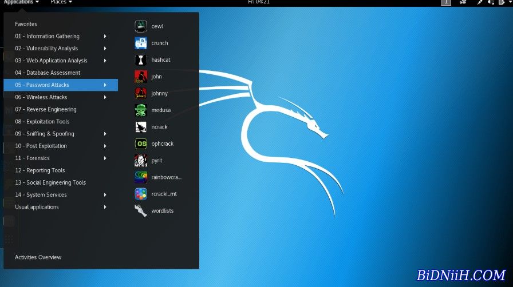Launch the ophcrack icon
The width and height of the screenshot is (513, 287).
(x=141, y=143)
